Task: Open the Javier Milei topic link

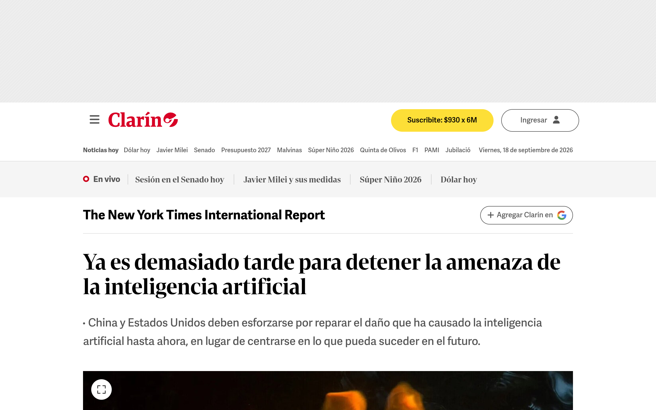Action: click(172, 150)
